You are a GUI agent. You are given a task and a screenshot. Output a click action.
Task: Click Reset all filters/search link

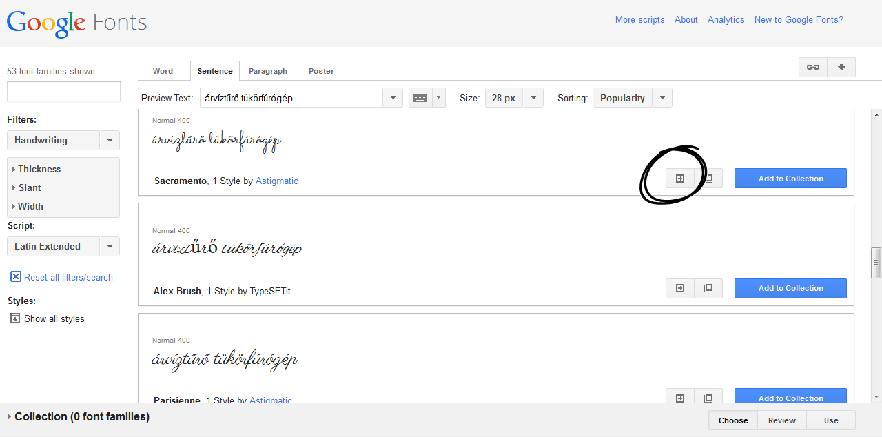coord(68,277)
